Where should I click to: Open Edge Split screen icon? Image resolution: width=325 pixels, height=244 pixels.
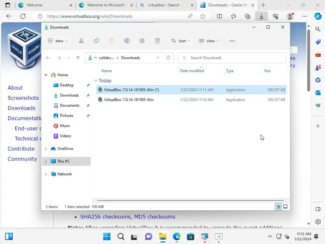[220, 16]
